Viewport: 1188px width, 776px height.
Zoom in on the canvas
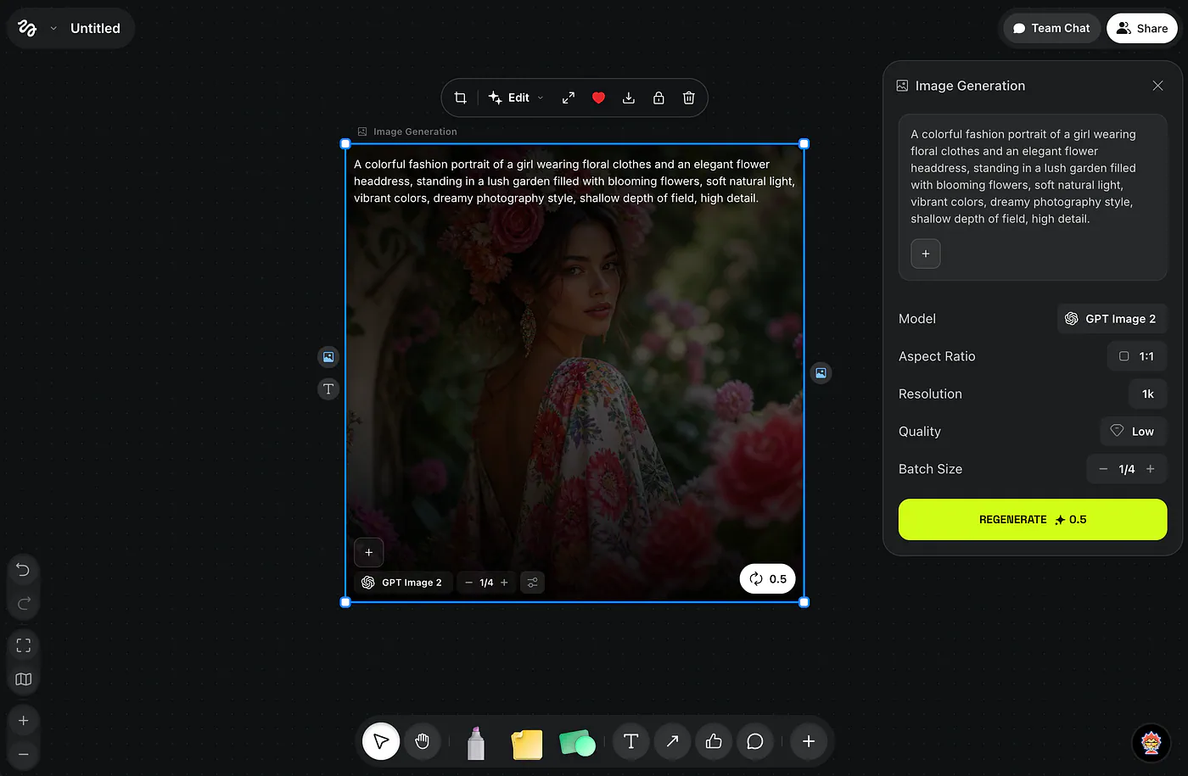tap(23, 721)
